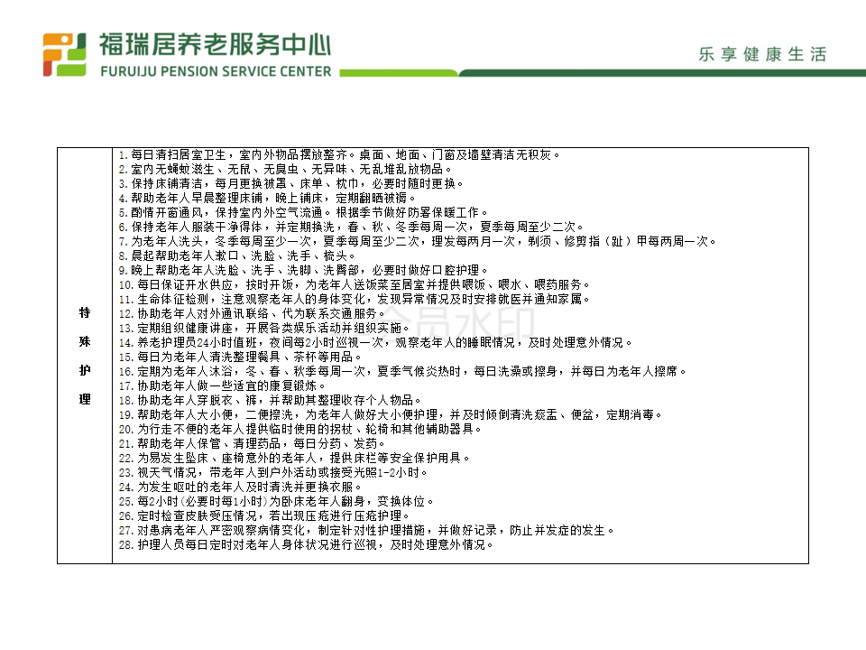Click the Furuiju orange-green logo icon
866x650 pixels.
[x=65, y=55]
